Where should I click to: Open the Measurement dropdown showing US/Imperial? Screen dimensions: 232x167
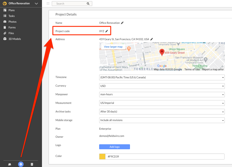(x=162, y=103)
